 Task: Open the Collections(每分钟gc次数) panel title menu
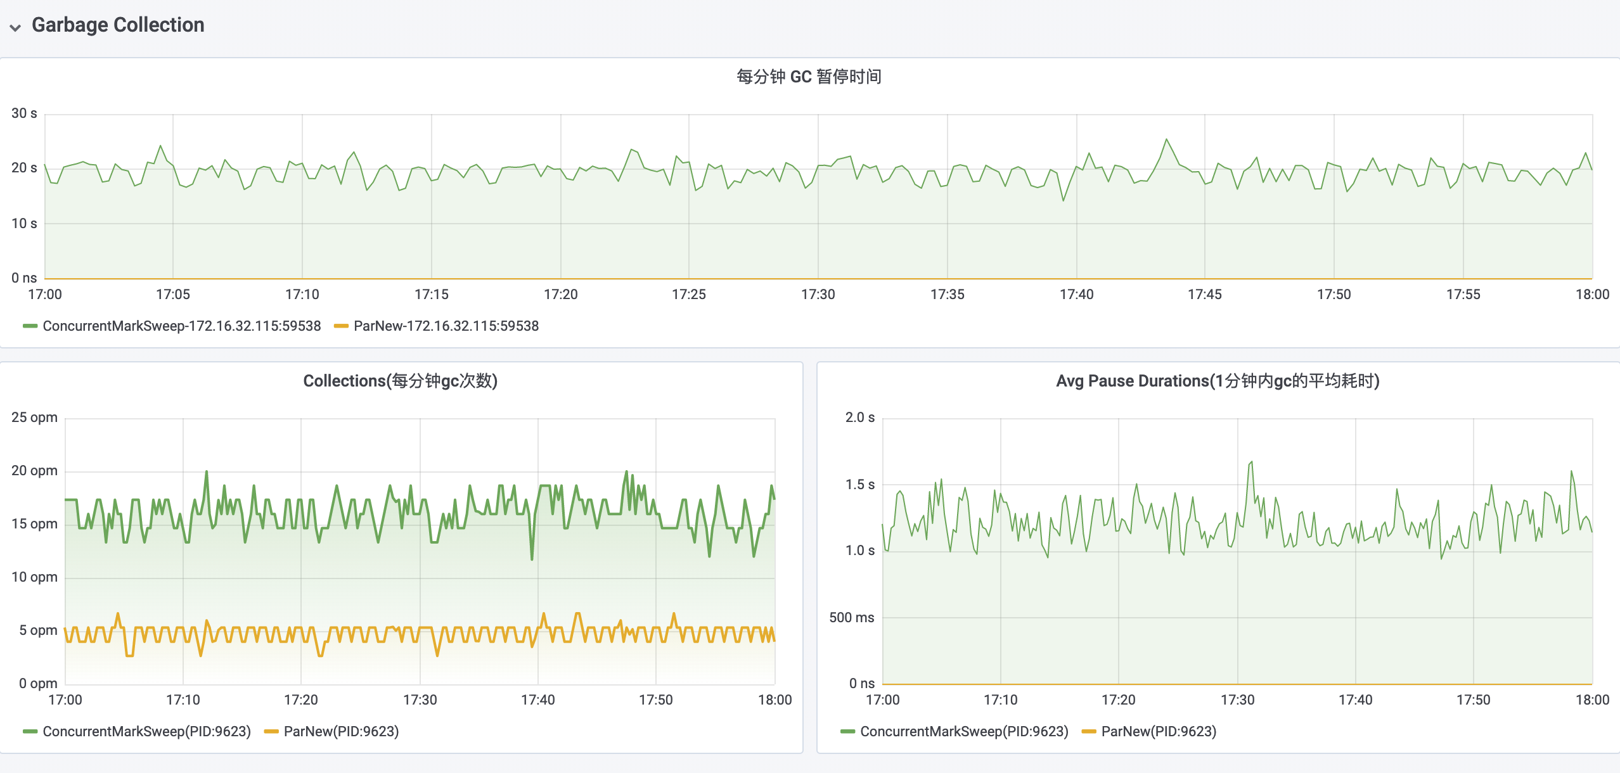click(400, 381)
